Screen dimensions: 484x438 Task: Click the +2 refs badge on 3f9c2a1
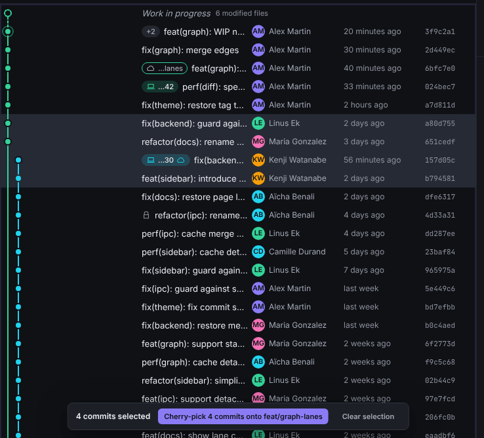click(151, 31)
